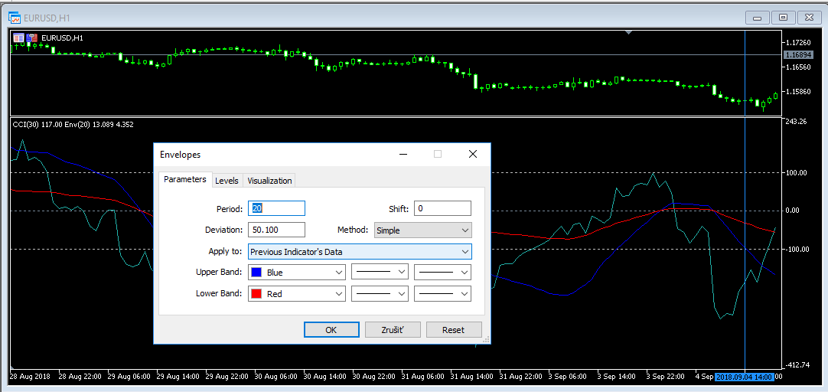Image resolution: width=828 pixels, height=392 pixels.
Task: Click the chart table icon beside EURUSD,H1
Action: point(18,38)
